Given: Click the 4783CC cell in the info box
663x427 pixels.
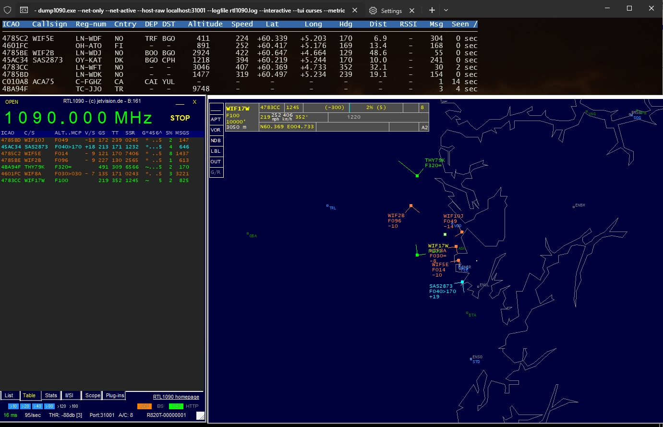Looking at the screenshot, I should click(x=271, y=108).
